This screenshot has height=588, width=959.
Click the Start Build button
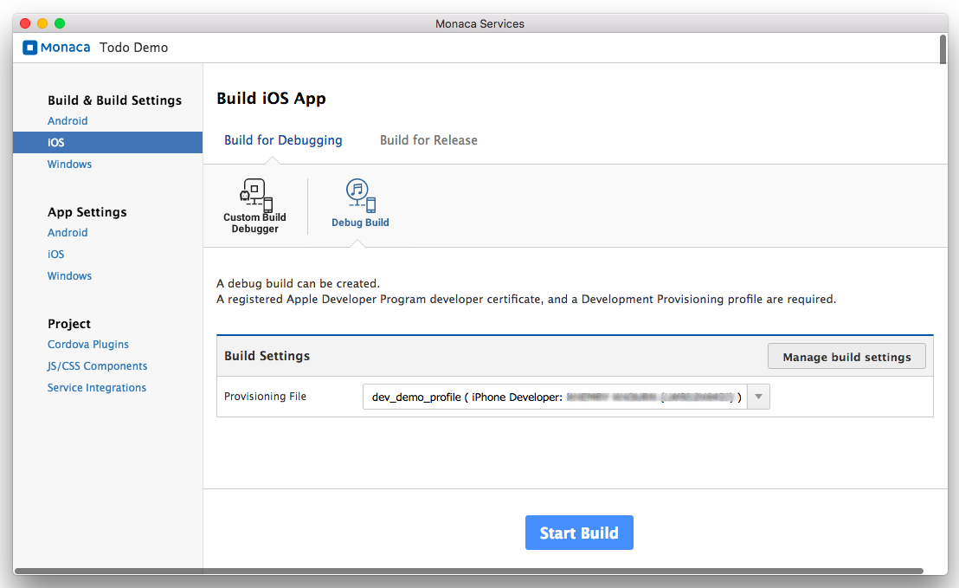(579, 533)
